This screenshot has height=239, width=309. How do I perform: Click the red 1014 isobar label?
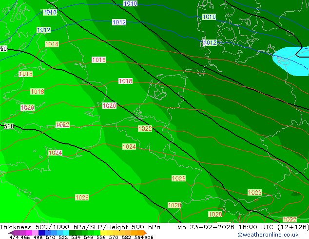coord(52,44)
